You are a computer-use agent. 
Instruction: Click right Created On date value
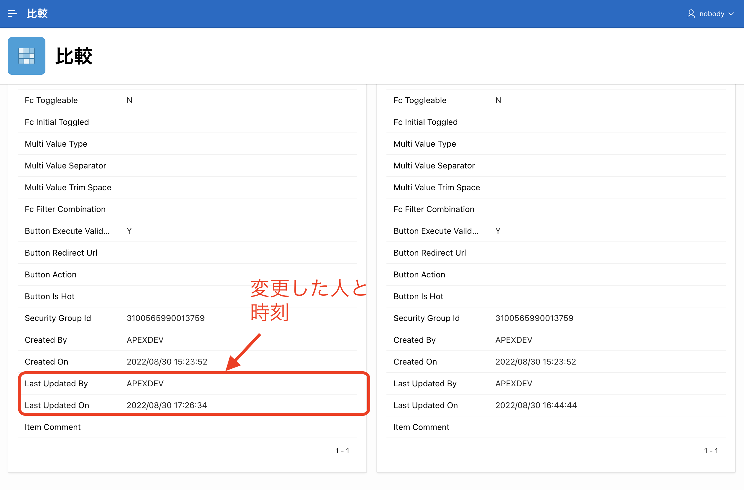coord(535,361)
